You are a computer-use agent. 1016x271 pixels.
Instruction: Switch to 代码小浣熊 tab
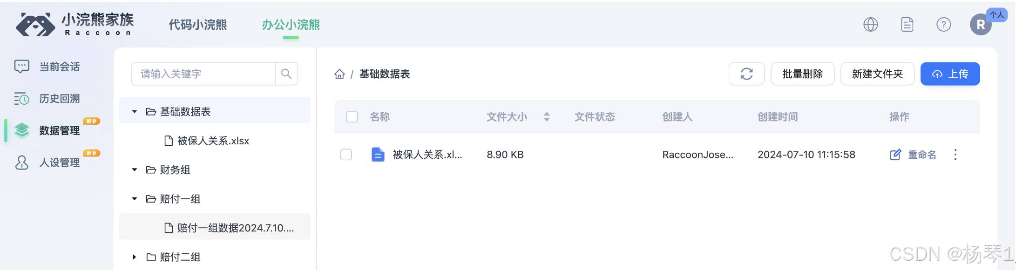(x=197, y=25)
